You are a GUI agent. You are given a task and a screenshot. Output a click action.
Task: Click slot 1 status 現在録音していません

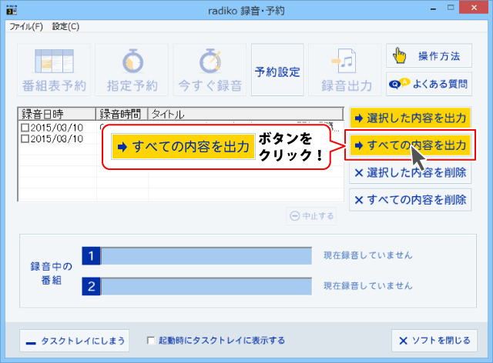coord(368,255)
